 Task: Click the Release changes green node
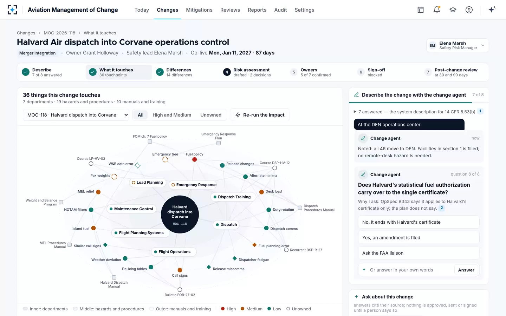[x=222, y=165]
